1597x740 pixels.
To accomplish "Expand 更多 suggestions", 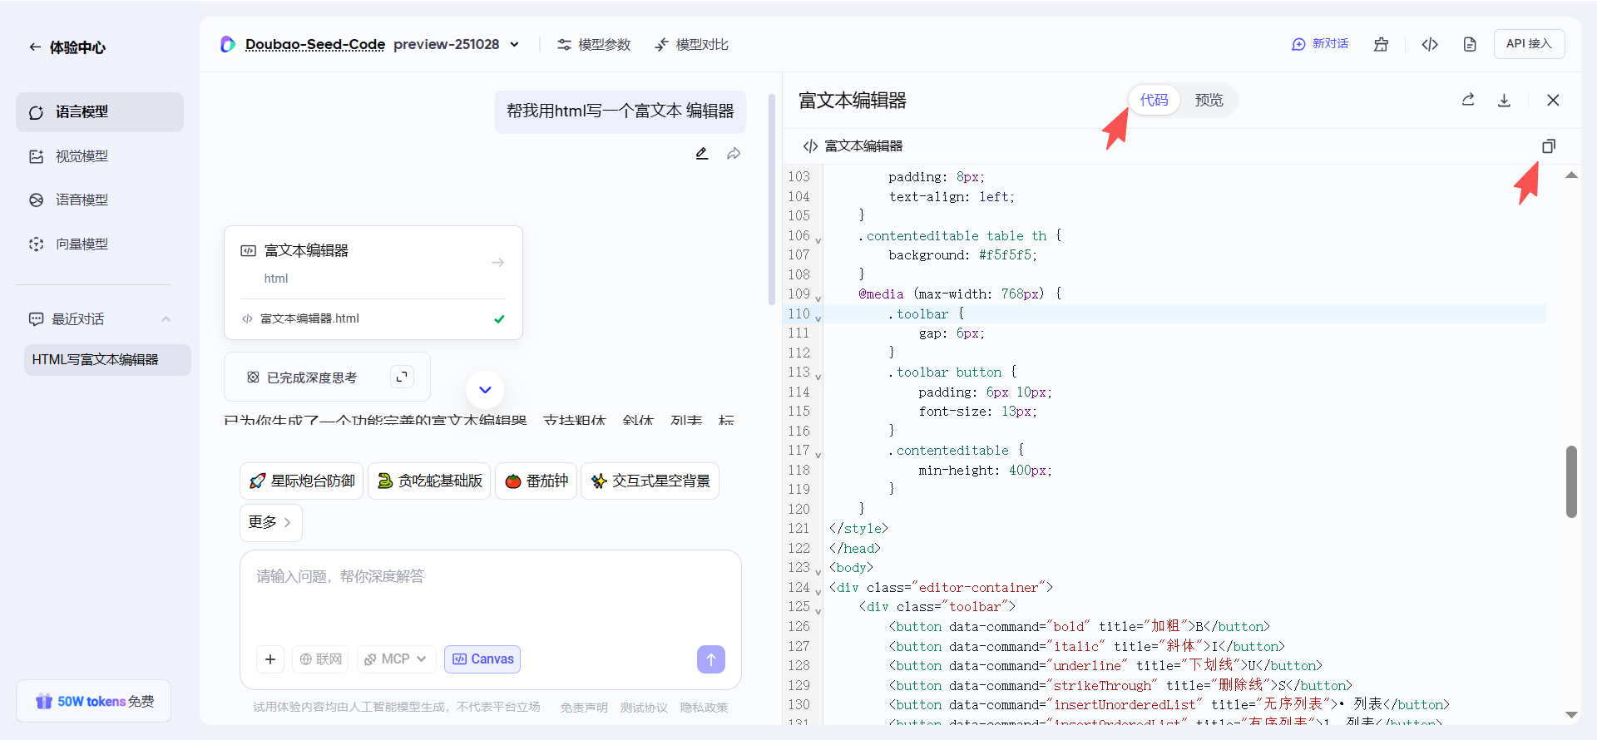I will (x=270, y=523).
